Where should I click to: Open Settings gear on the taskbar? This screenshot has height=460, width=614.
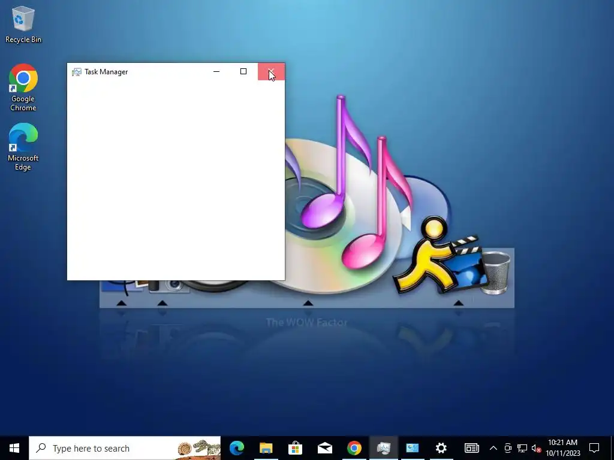441,448
